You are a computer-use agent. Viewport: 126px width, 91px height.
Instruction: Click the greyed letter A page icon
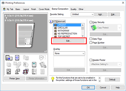point(26,64)
